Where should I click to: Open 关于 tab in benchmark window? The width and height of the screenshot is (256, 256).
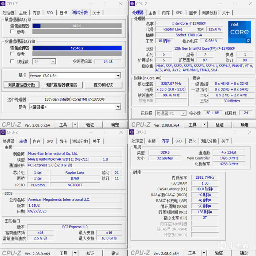(x=96, y=12)
